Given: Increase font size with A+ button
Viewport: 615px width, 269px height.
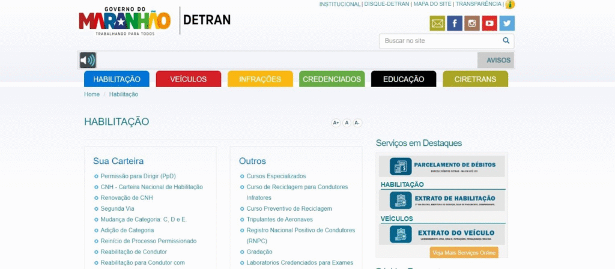Looking at the screenshot, I should pos(336,122).
